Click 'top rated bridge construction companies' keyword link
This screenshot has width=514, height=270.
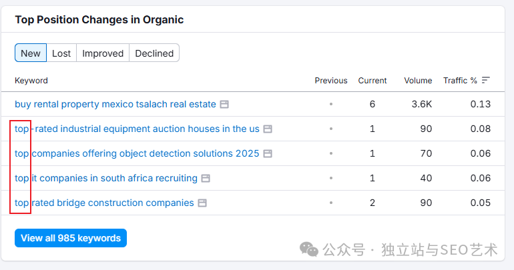pyautogui.click(x=104, y=203)
